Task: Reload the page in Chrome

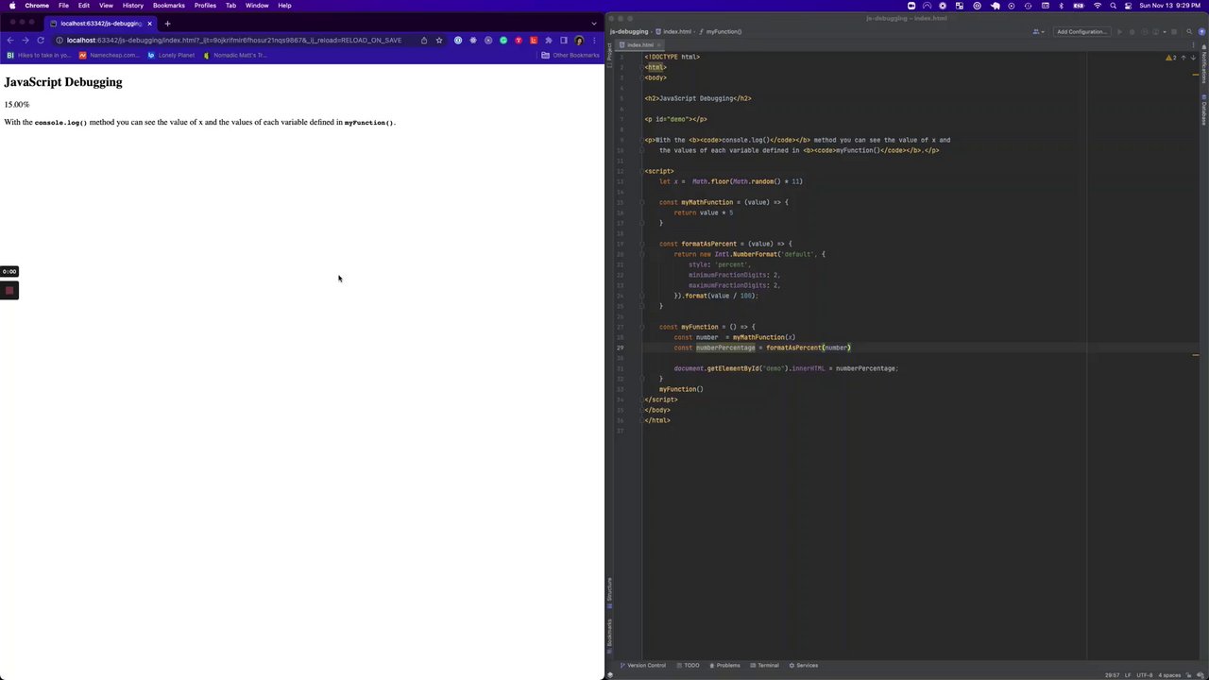Action: [x=41, y=40]
